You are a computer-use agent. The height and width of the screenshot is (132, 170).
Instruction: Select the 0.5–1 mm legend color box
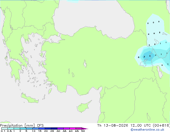11,128
